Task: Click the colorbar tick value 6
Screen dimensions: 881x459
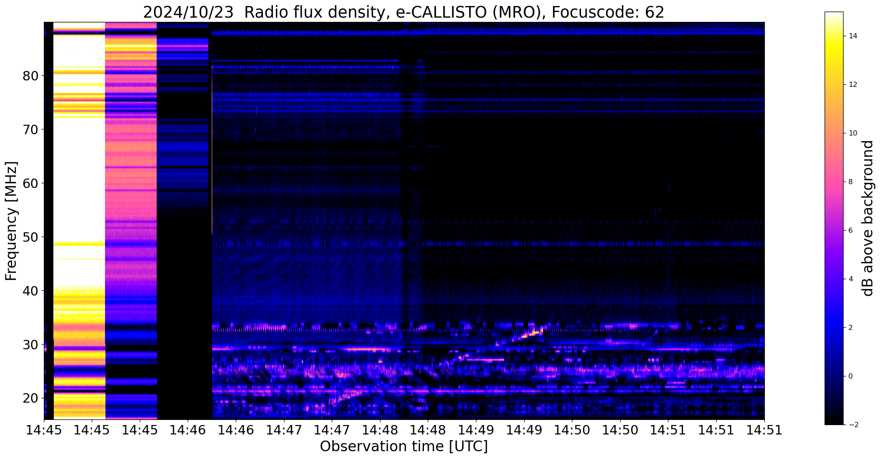Action: click(x=850, y=231)
